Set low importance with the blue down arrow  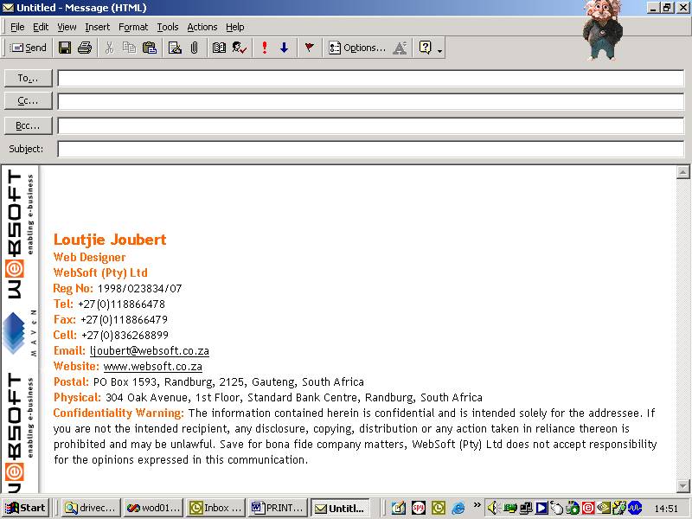tap(285, 48)
